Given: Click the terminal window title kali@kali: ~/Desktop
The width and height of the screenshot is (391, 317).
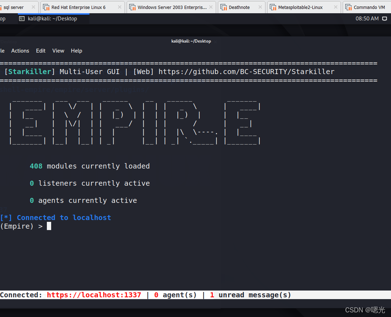Looking at the screenshot, I should pyautogui.click(x=191, y=41).
